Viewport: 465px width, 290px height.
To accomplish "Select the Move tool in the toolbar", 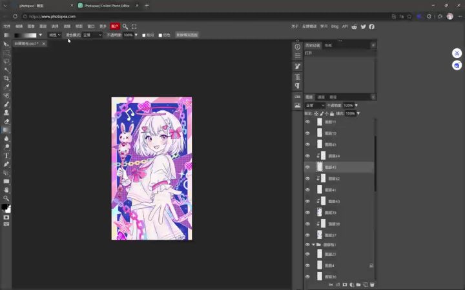I will pyautogui.click(x=6, y=44).
